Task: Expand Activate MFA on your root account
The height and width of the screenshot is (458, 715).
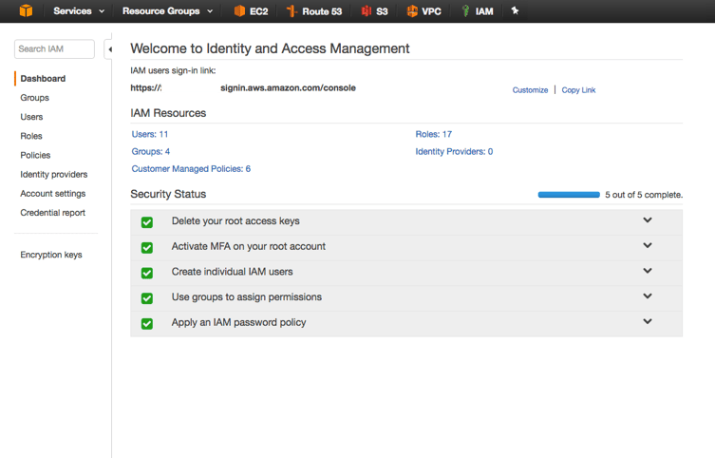Action: click(x=648, y=245)
